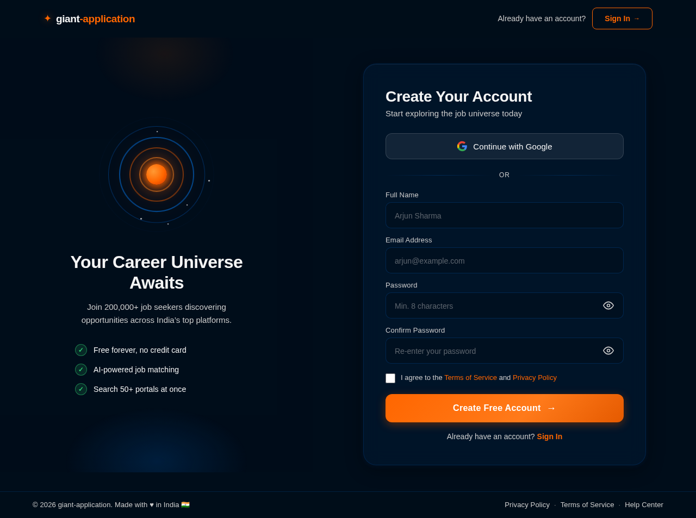The height and width of the screenshot is (518, 696).
Task: Click Sign In below the signup form
Action: point(549,435)
